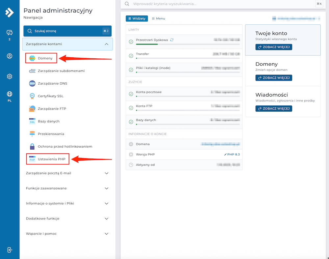Click the Domena globe icon in account info
Viewport: 329px width, 259px height.
click(x=131, y=144)
